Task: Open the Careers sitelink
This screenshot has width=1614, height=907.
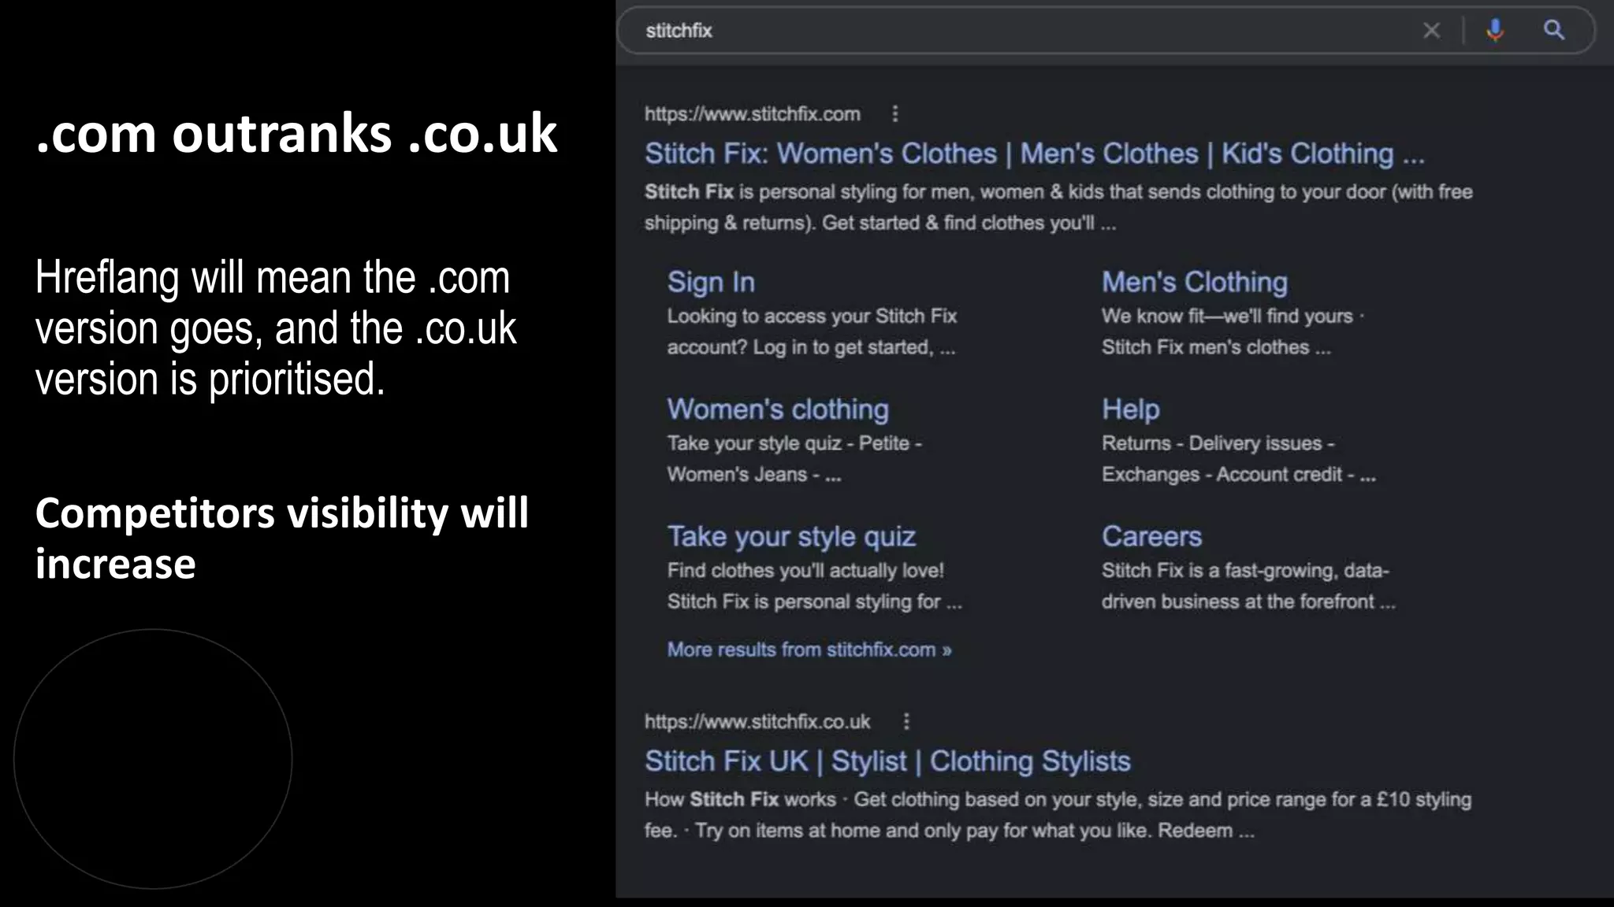Action: tap(1151, 537)
